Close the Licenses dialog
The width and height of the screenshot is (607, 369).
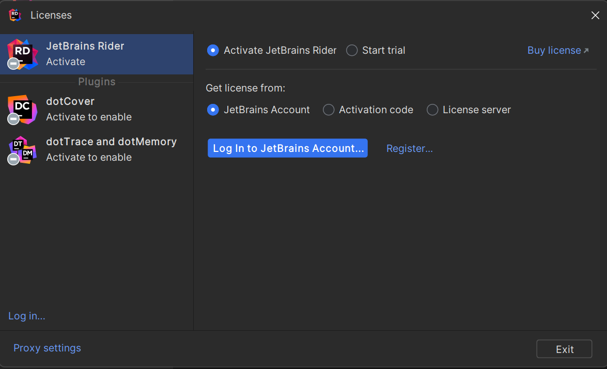pyautogui.click(x=595, y=15)
